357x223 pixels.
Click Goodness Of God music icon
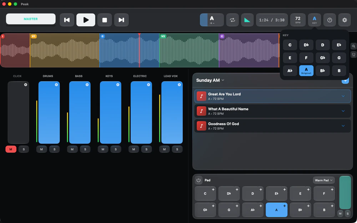click(x=201, y=126)
